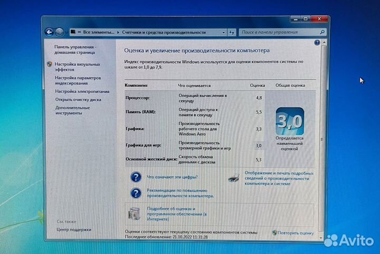This screenshot has height=254, width=380.
Task: Click the 'Компонент' column header
Action: coord(136,85)
